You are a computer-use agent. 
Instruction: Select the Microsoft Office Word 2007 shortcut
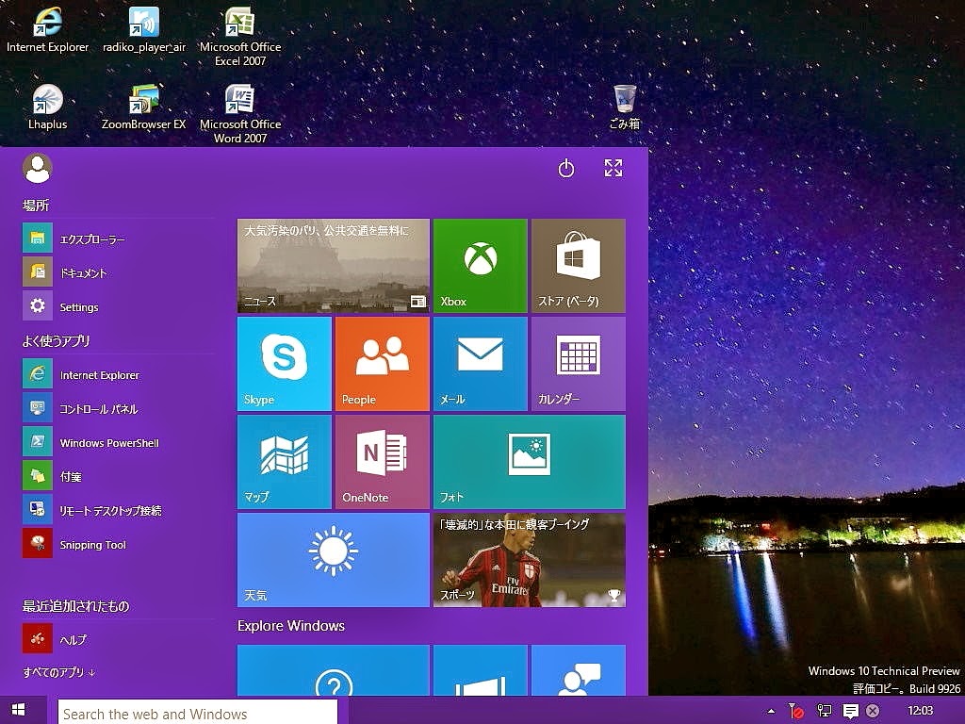pyautogui.click(x=240, y=114)
